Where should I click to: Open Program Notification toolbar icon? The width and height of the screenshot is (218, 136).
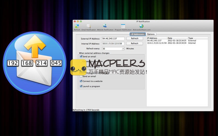pyautogui.click(x=123, y=26)
